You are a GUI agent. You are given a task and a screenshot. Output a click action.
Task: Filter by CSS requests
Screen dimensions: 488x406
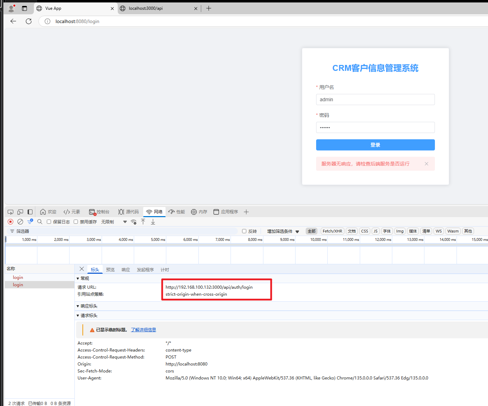[365, 231]
